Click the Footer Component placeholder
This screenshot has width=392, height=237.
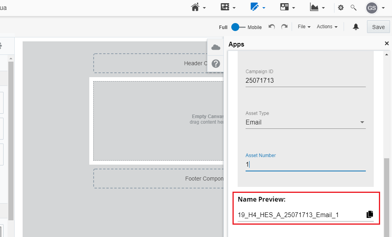point(158,179)
